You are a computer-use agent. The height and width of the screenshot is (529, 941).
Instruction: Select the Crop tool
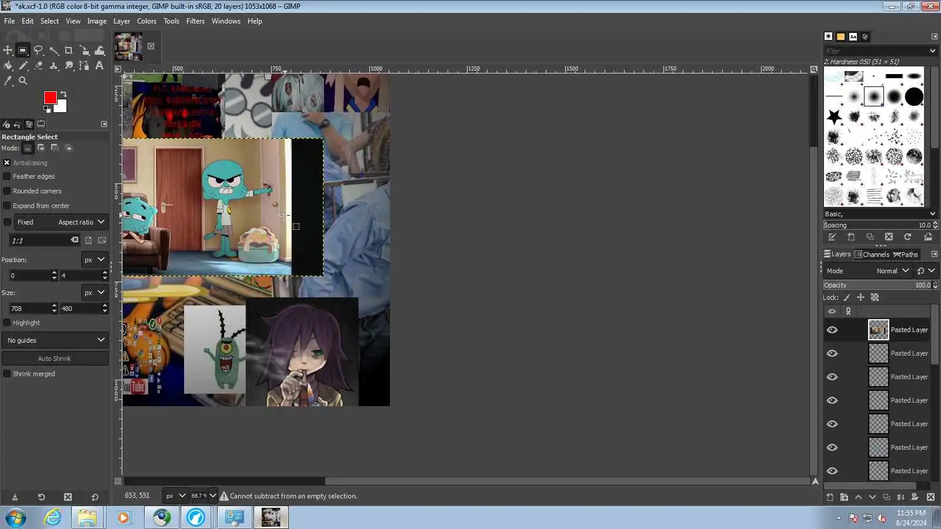pos(69,51)
